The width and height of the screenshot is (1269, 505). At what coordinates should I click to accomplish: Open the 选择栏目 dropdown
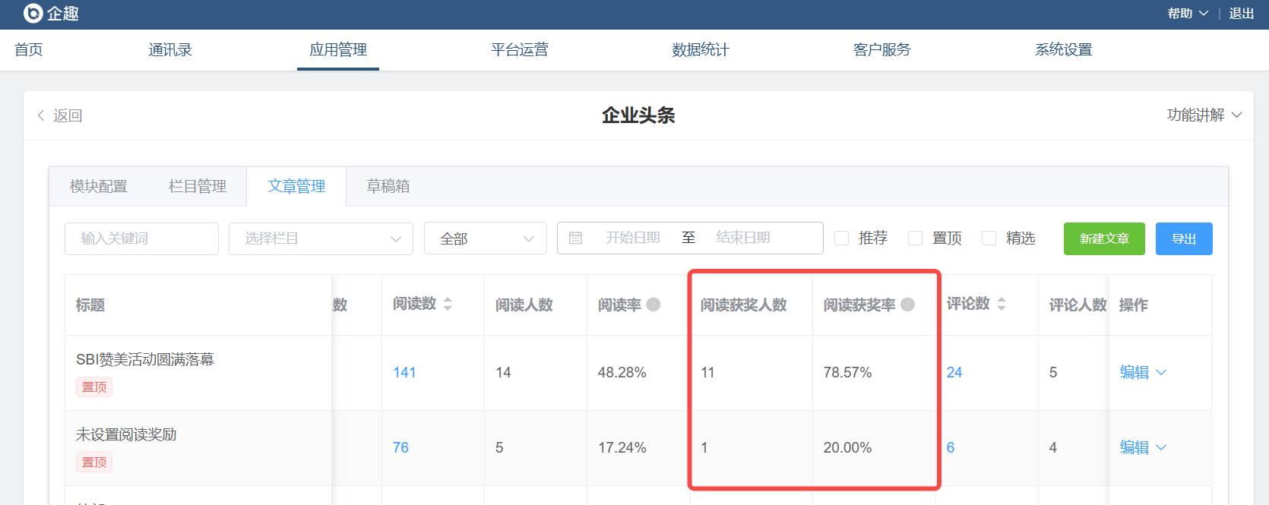321,238
